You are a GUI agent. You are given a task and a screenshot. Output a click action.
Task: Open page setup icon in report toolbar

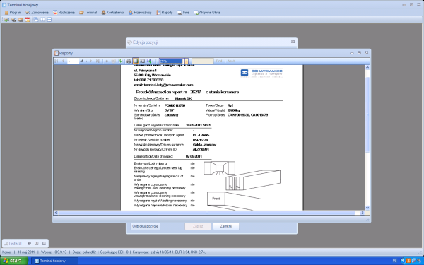click(142, 61)
